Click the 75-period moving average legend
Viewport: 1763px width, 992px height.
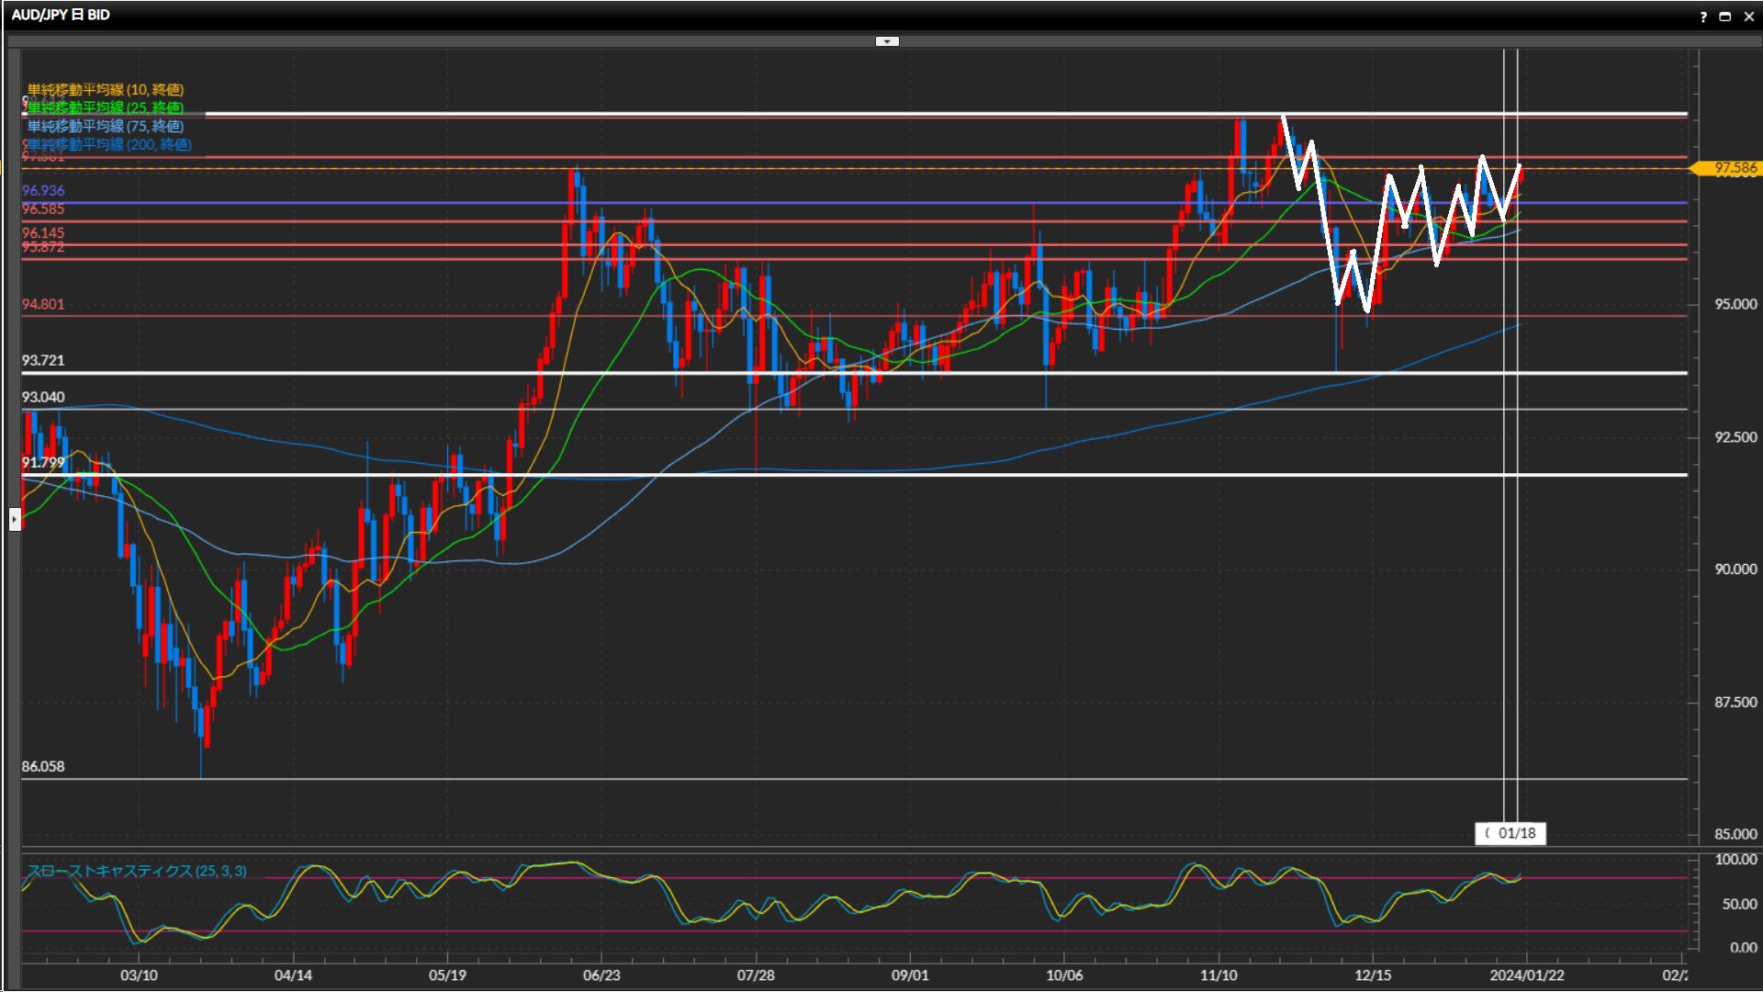[x=105, y=126]
